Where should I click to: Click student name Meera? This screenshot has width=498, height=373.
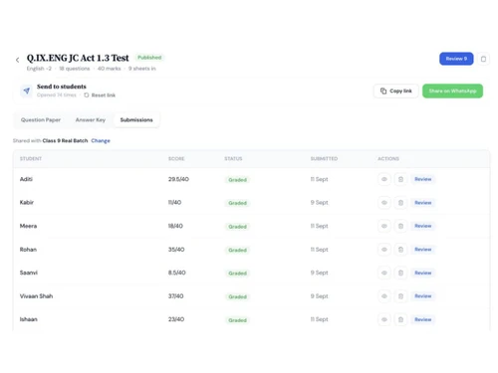[x=28, y=226]
